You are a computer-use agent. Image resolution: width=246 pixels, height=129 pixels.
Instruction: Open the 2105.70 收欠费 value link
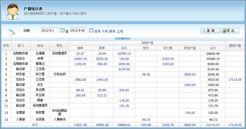[168, 59]
